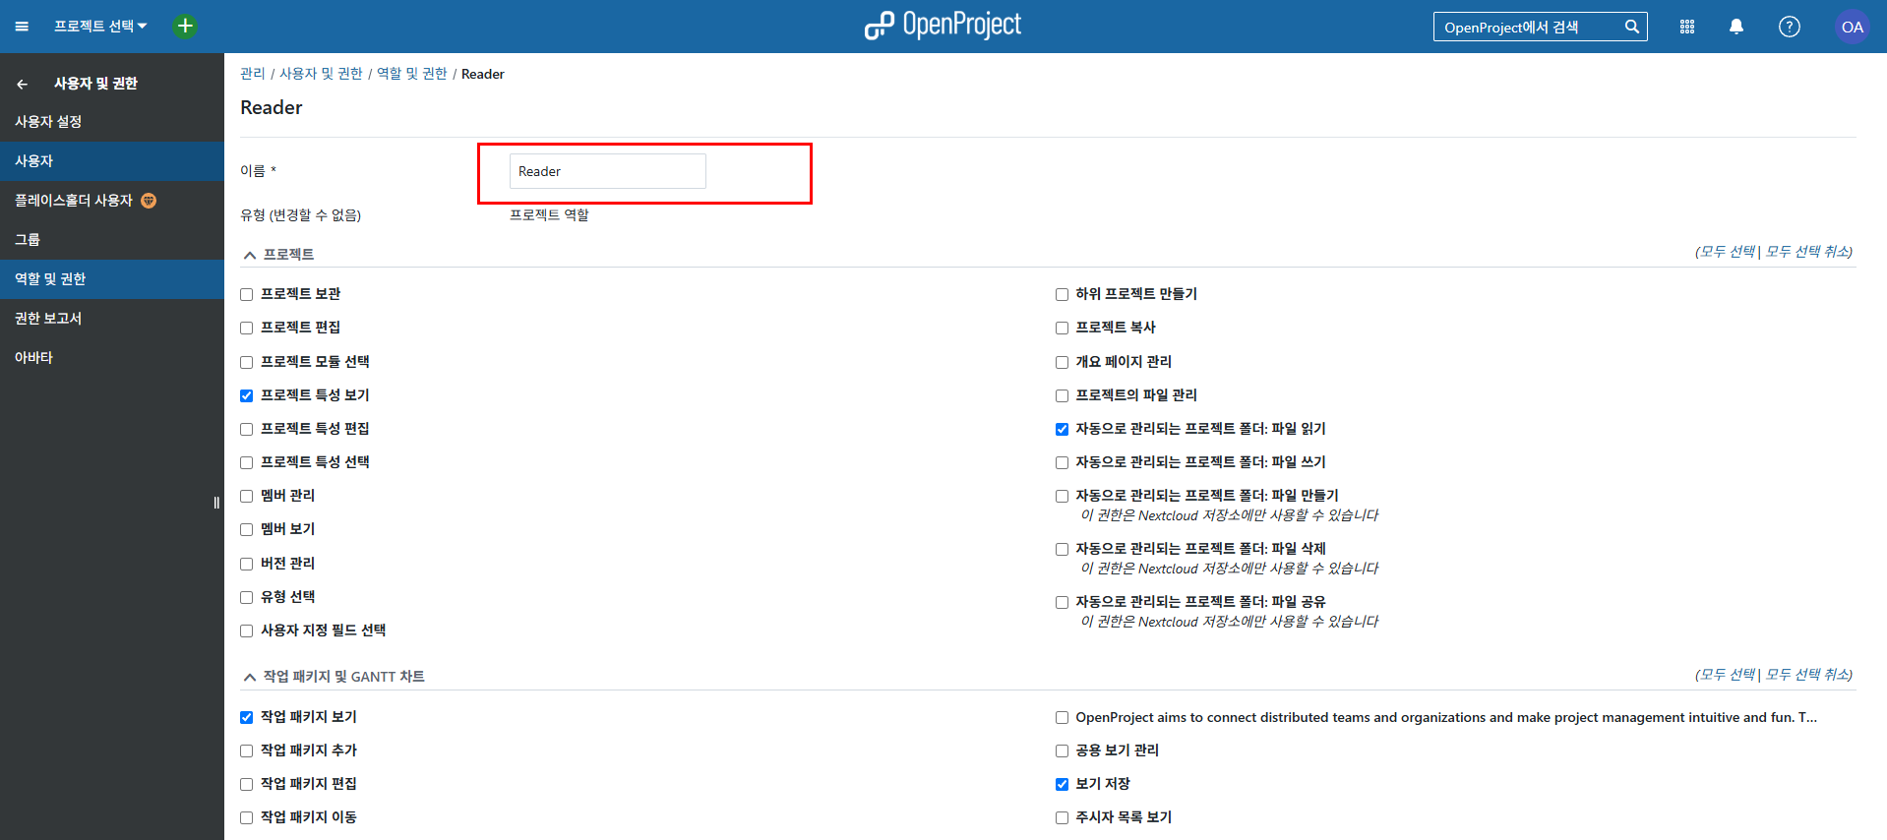Check the 사용자 지정 필드 선택 checkbox

(x=247, y=631)
